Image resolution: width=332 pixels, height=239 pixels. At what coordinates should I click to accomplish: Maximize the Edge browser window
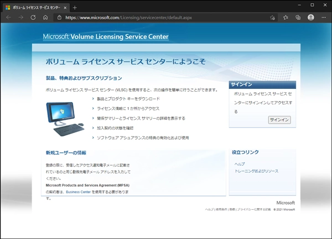312,5
